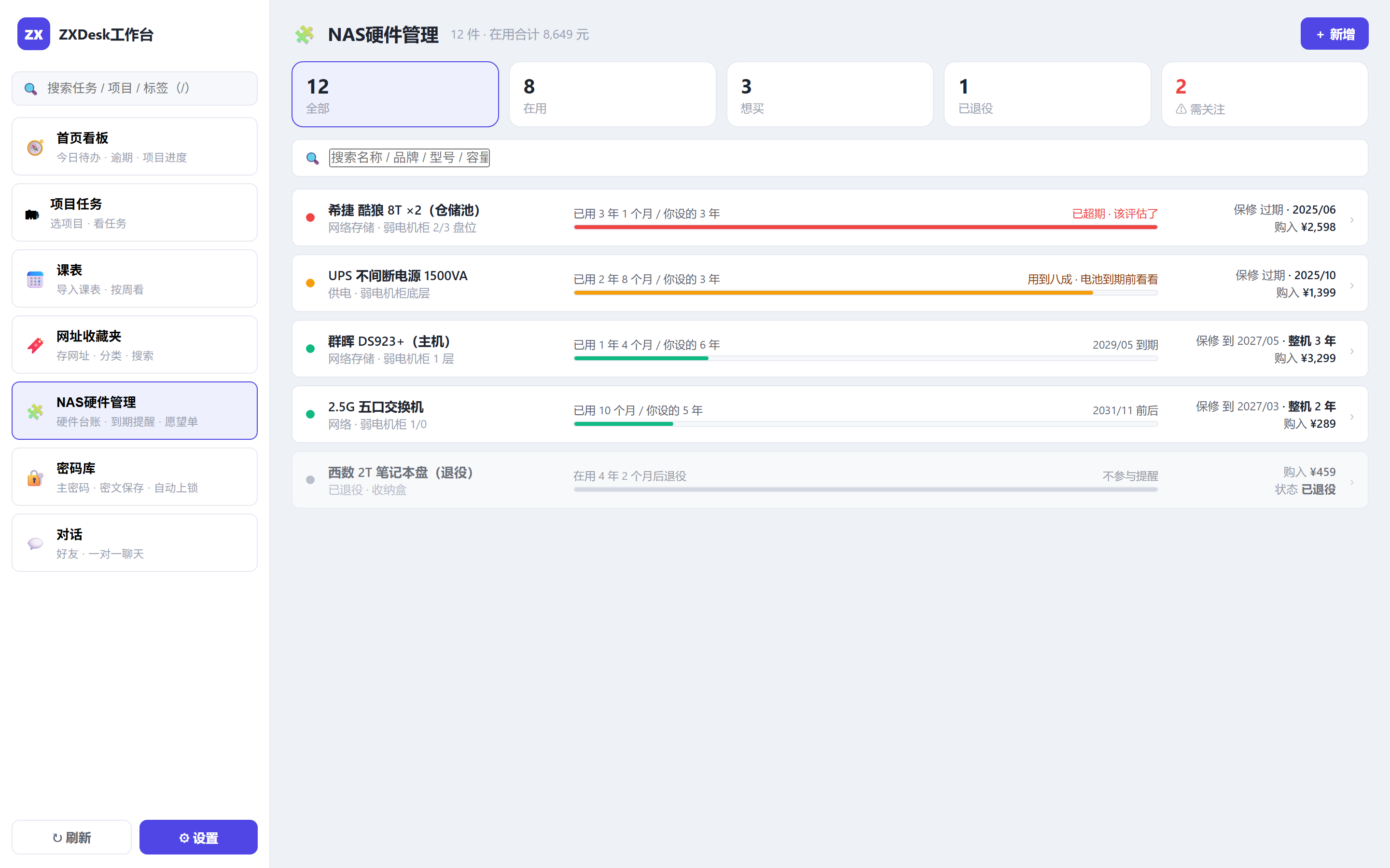Viewport: 1390px width, 868px height.
Task: Click the 购入 ¥3,299 price text
Action: coord(1305,358)
